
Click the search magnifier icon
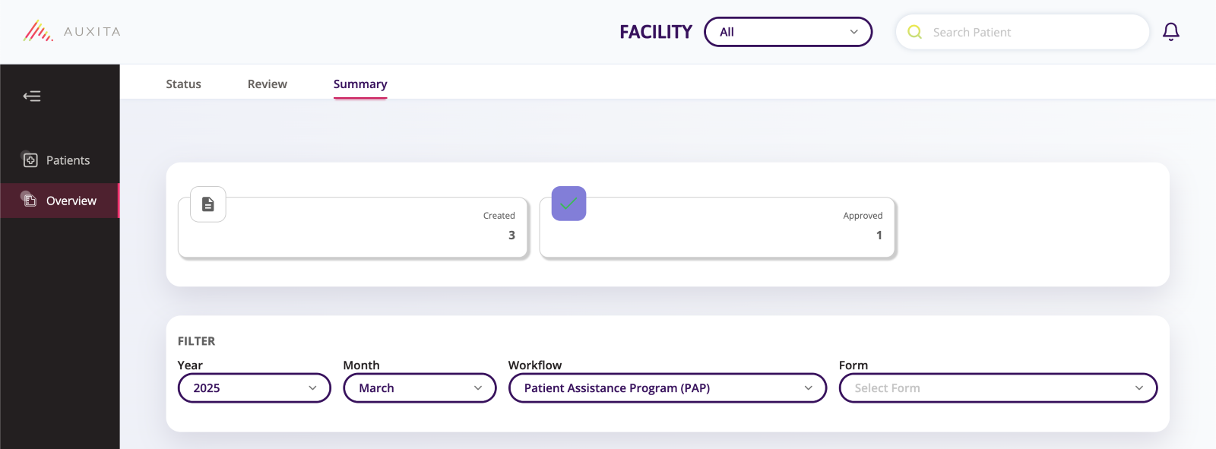[915, 32]
